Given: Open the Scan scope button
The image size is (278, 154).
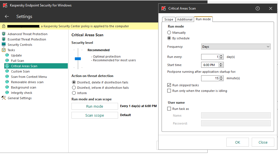Looking at the screenshot, I should point(95,115).
